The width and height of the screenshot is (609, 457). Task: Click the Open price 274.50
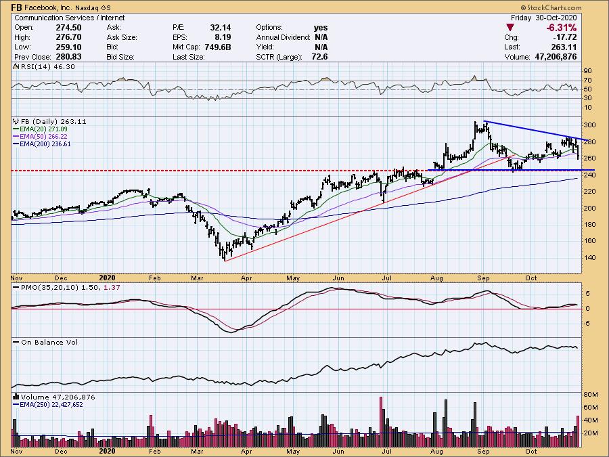[69, 28]
